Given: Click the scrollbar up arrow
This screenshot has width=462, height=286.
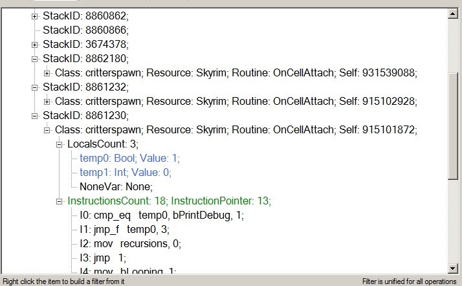Looking at the screenshot, I should click(452, 14).
